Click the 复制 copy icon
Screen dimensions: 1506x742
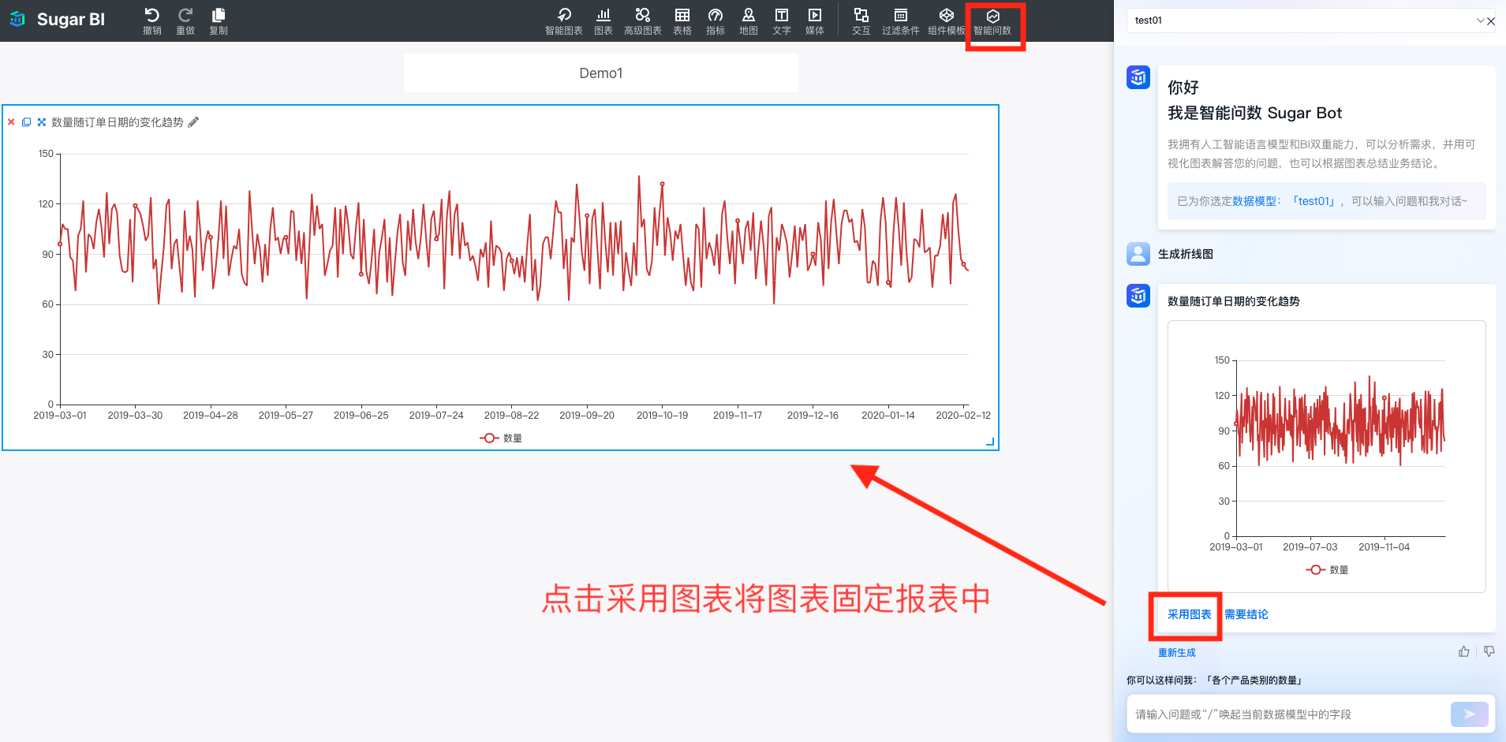pyautogui.click(x=219, y=21)
